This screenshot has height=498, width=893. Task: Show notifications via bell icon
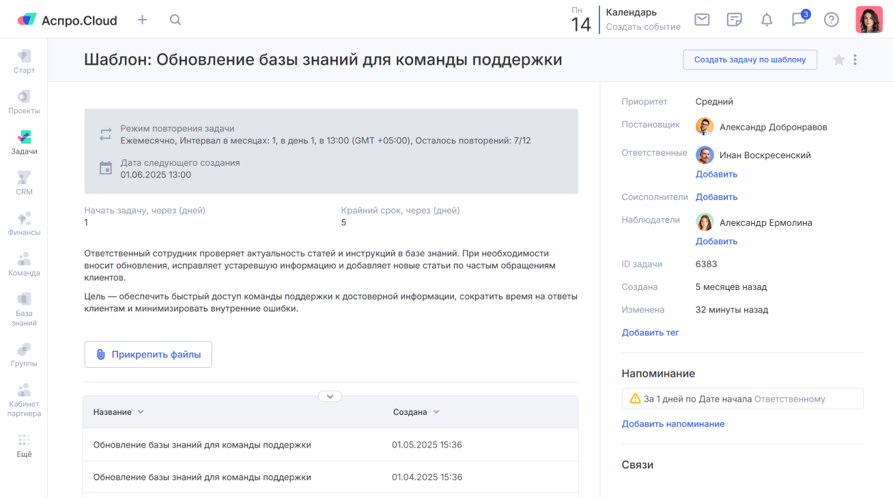point(767,20)
